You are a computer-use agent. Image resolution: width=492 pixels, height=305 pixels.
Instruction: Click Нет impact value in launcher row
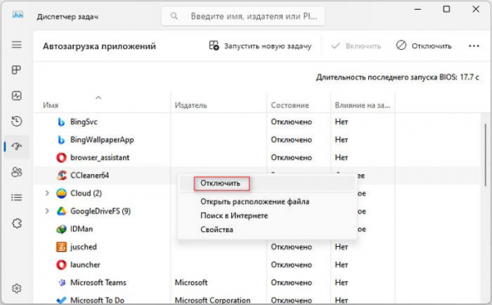tap(341, 265)
